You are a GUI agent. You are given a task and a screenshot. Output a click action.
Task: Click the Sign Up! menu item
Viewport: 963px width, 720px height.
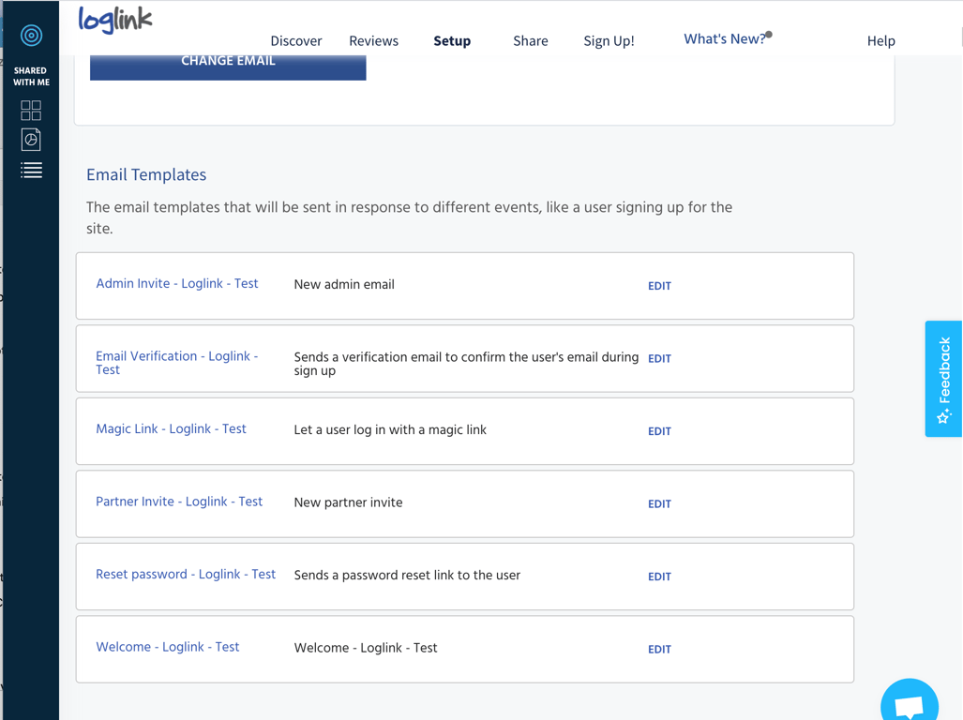[609, 41]
